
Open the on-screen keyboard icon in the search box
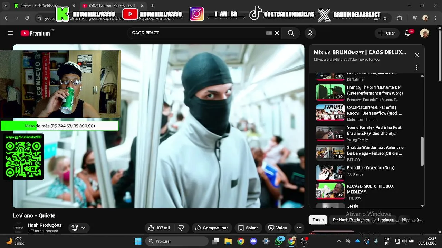269,33
